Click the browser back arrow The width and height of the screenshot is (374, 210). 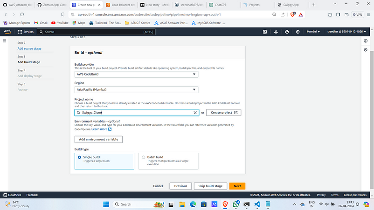click(6, 14)
